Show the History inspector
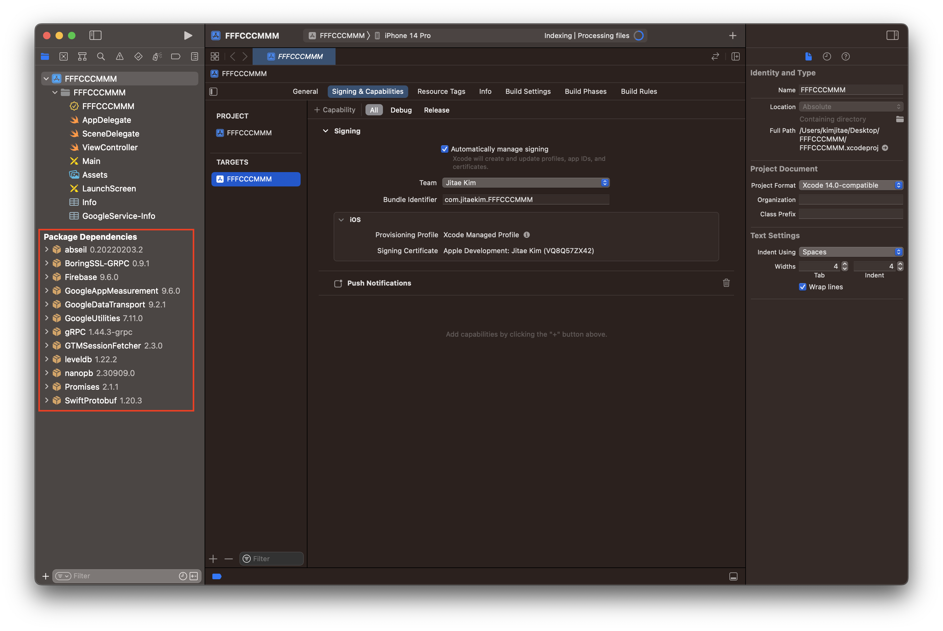 tap(827, 57)
